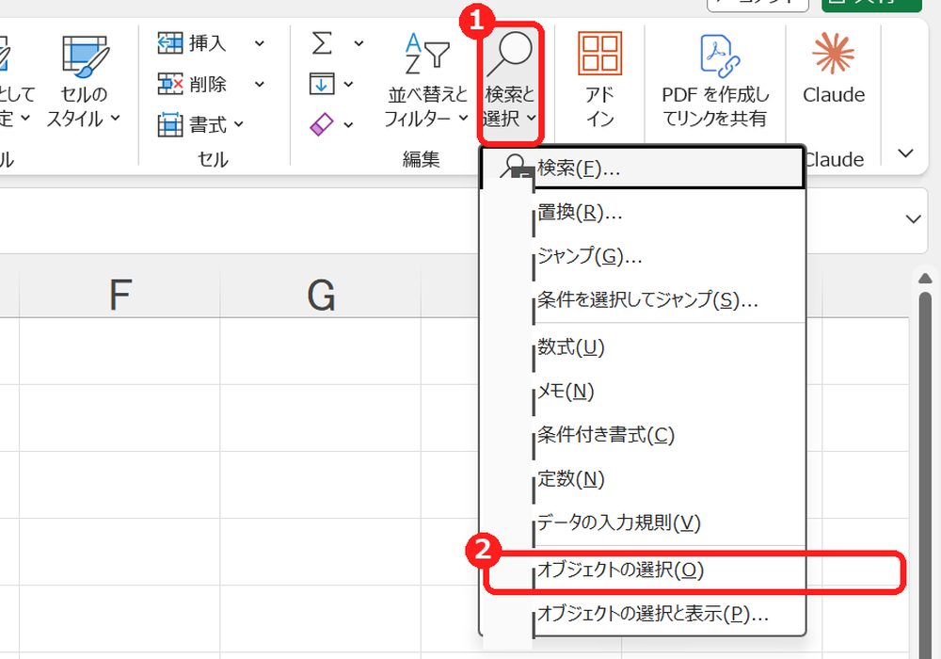Expand the Clear dropdown arrow
941x659 pixels.
(x=349, y=125)
